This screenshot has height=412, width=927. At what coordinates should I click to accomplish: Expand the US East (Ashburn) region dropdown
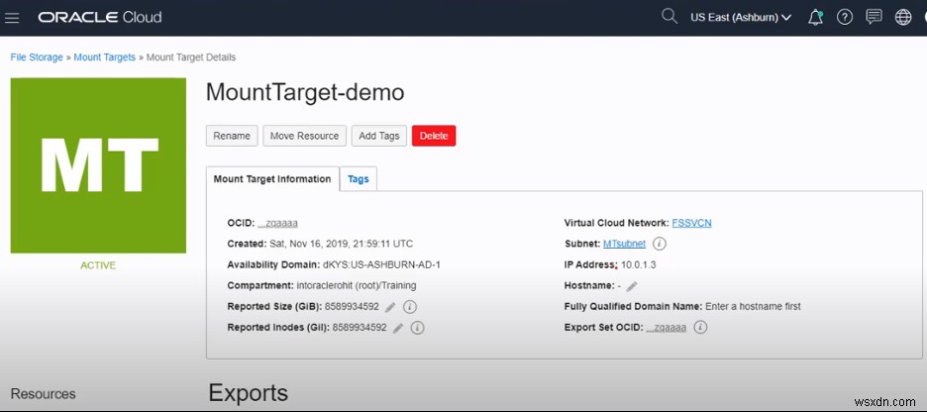[740, 17]
